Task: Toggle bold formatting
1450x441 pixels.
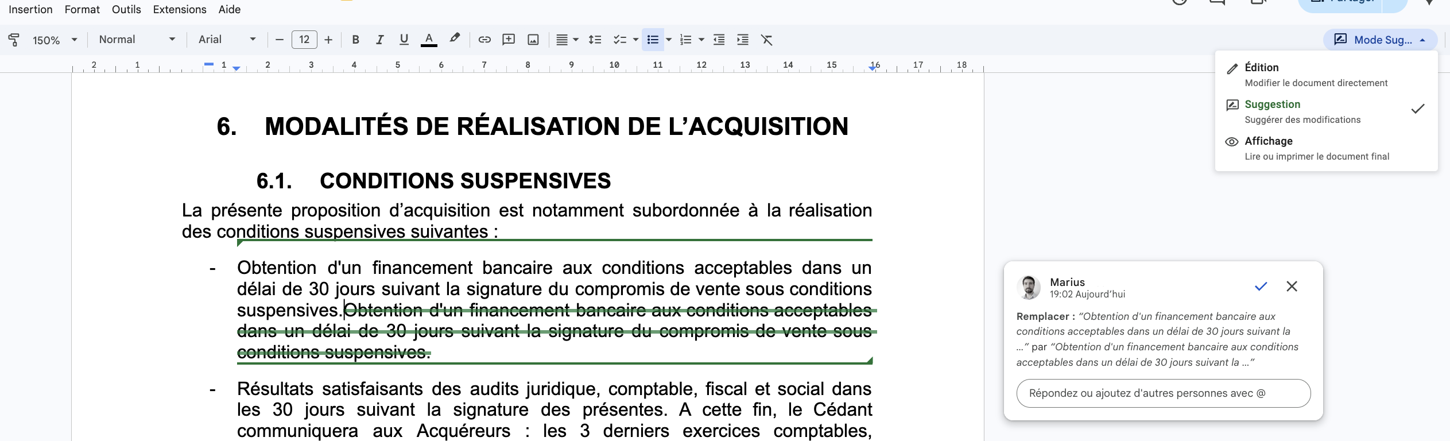Action: point(355,40)
